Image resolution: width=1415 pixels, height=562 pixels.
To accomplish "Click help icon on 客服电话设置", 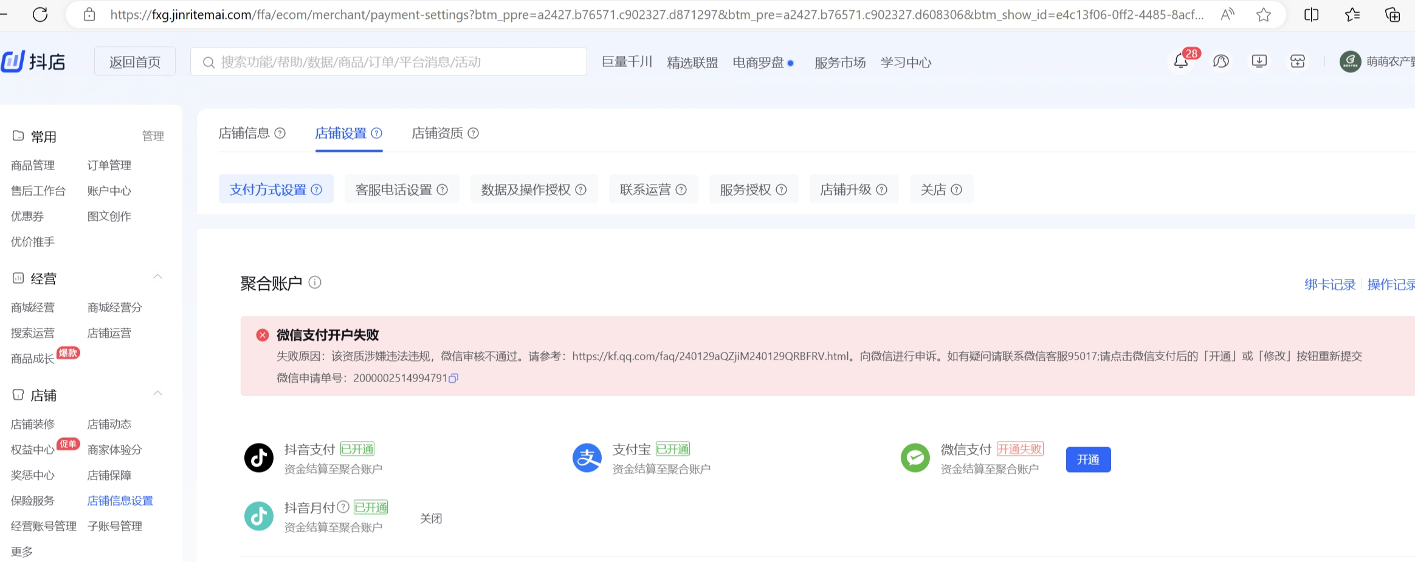I will (x=442, y=190).
